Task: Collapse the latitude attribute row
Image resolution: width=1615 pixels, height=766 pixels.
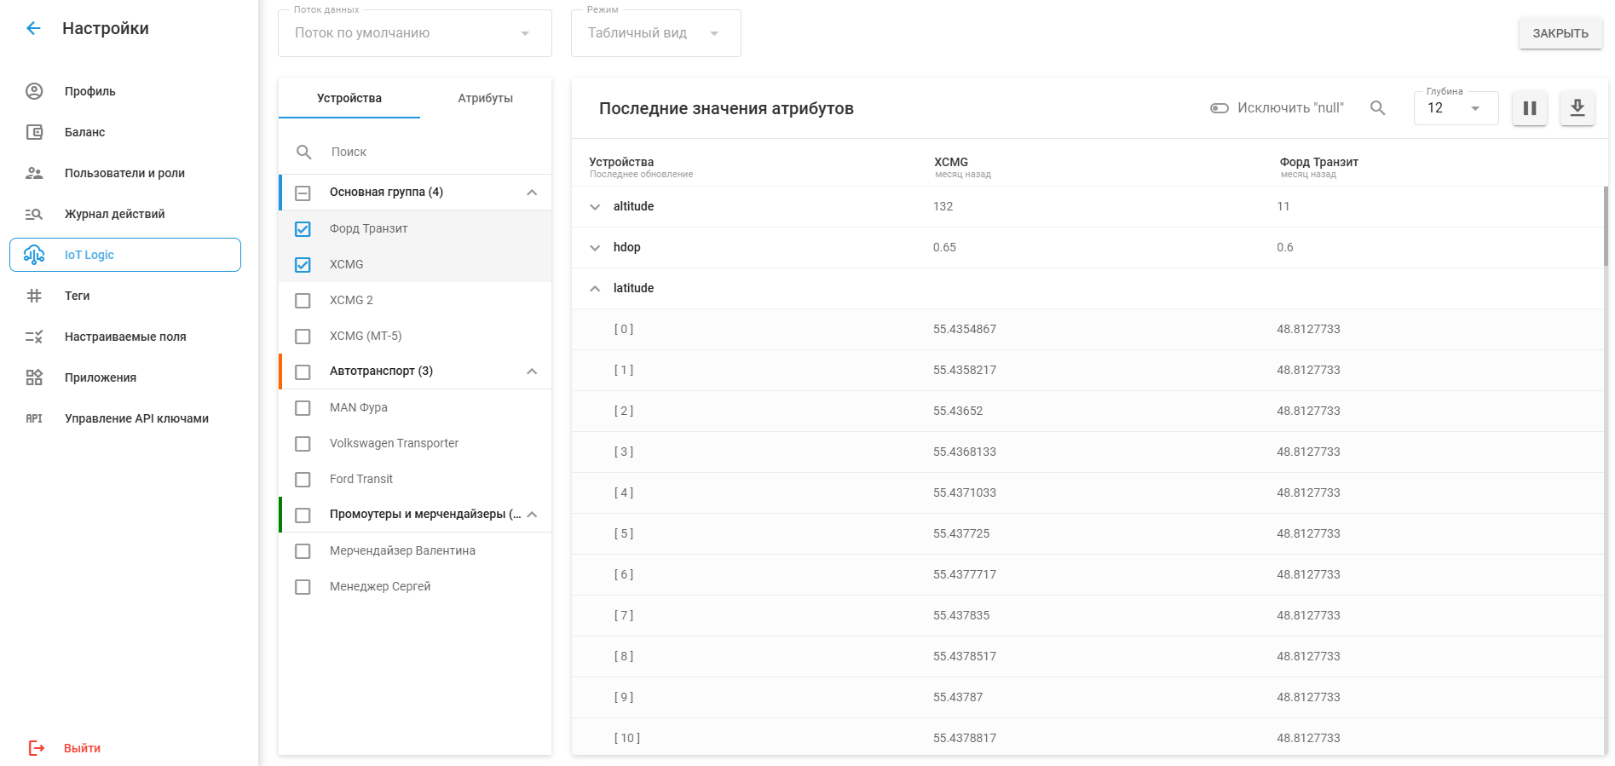Action: (595, 289)
